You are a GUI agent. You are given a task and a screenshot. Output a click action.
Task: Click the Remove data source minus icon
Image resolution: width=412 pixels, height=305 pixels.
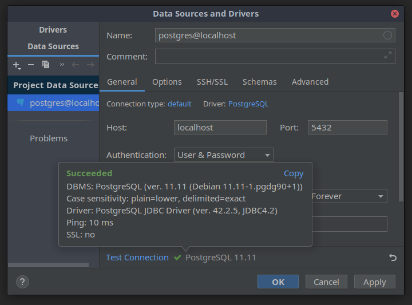[31, 65]
